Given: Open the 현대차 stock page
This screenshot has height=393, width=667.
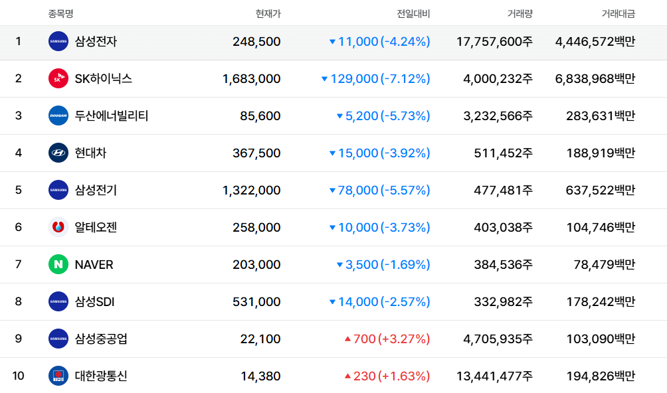Looking at the screenshot, I should click(x=90, y=153).
